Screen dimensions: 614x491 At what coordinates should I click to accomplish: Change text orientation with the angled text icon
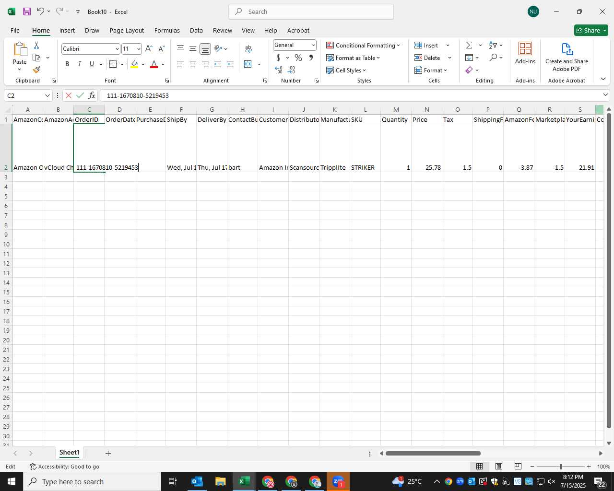pyautogui.click(x=218, y=48)
